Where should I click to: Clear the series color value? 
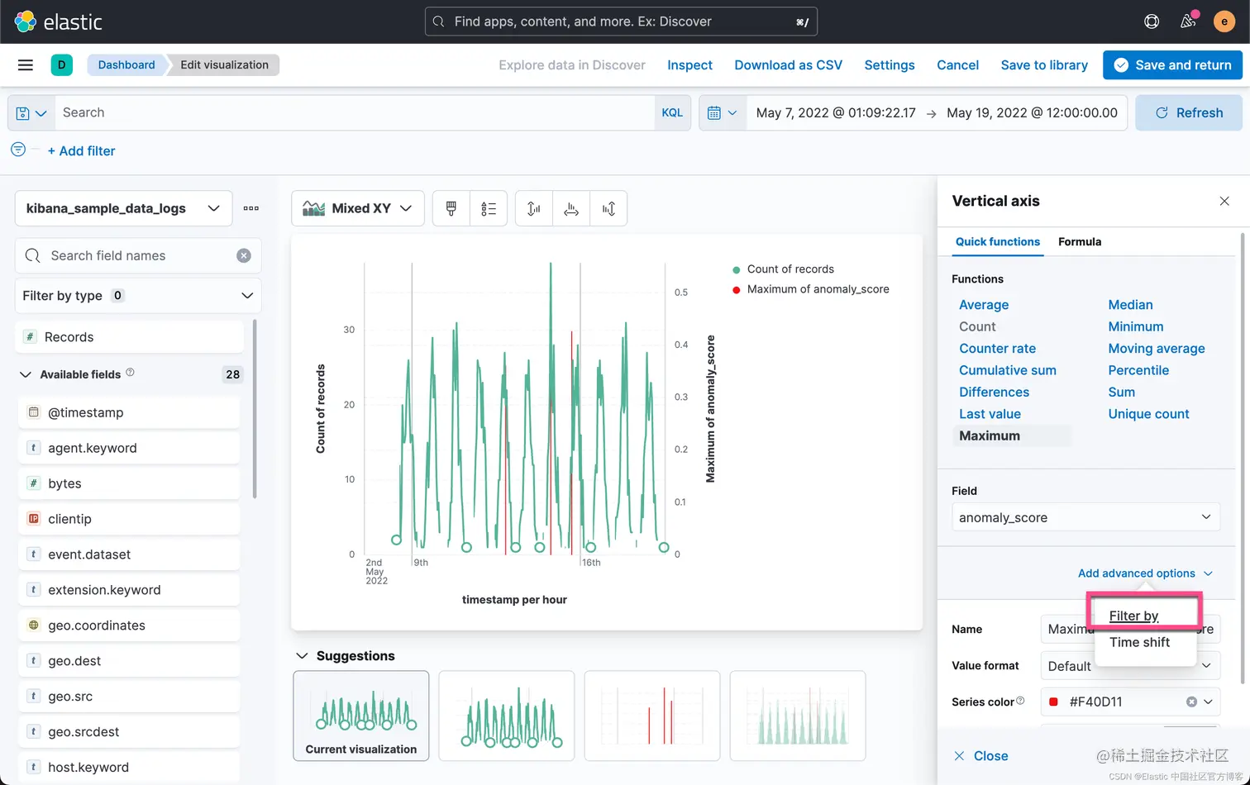(1191, 702)
